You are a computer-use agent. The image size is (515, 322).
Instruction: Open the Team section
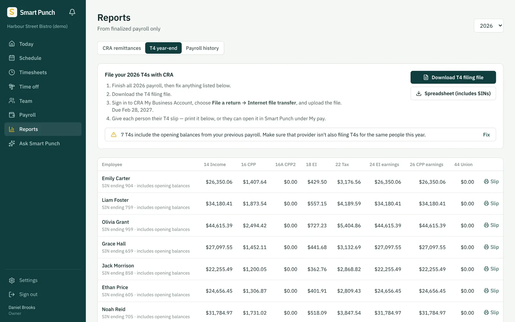tap(43, 101)
